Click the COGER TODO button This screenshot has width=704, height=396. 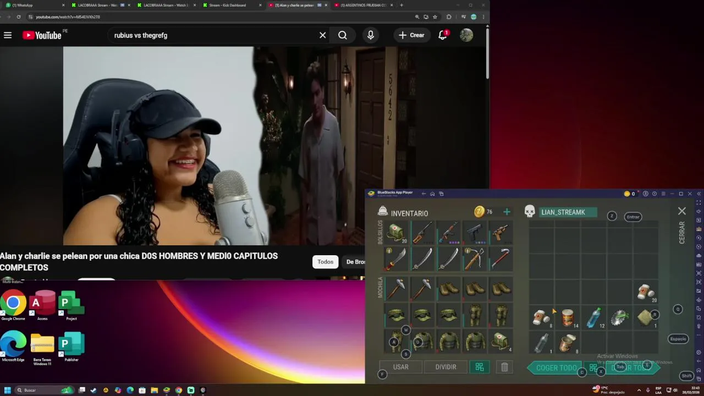point(557,367)
